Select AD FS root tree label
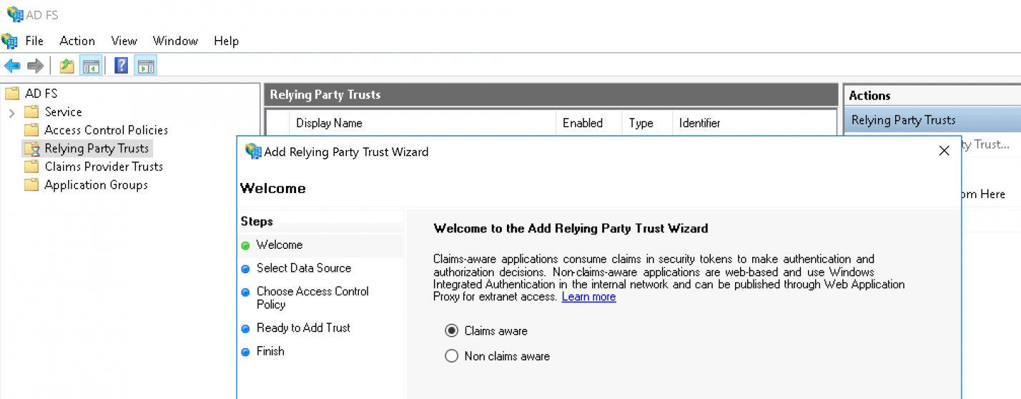The image size is (1021, 399). pyautogui.click(x=41, y=94)
